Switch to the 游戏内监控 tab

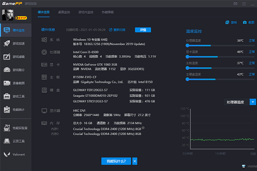click(x=86, y=12)
